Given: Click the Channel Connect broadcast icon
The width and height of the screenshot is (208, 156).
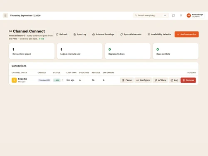Looking at the screenshot, I should (x=10, y=31).
